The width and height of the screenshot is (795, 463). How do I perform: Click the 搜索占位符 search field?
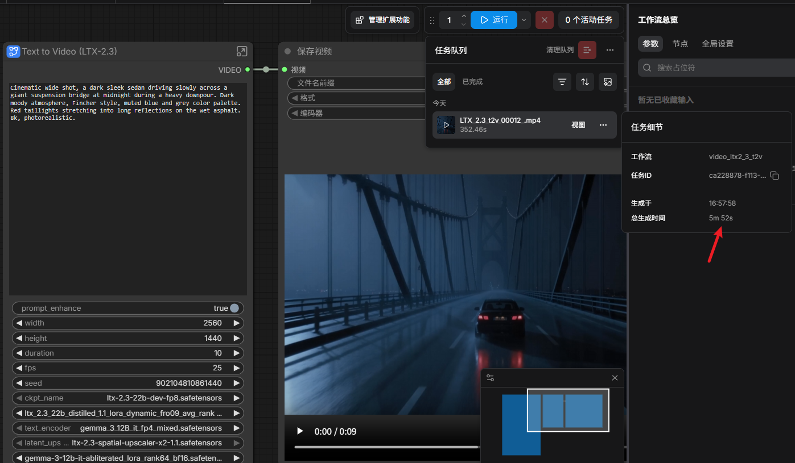click(x=717, y=68)
